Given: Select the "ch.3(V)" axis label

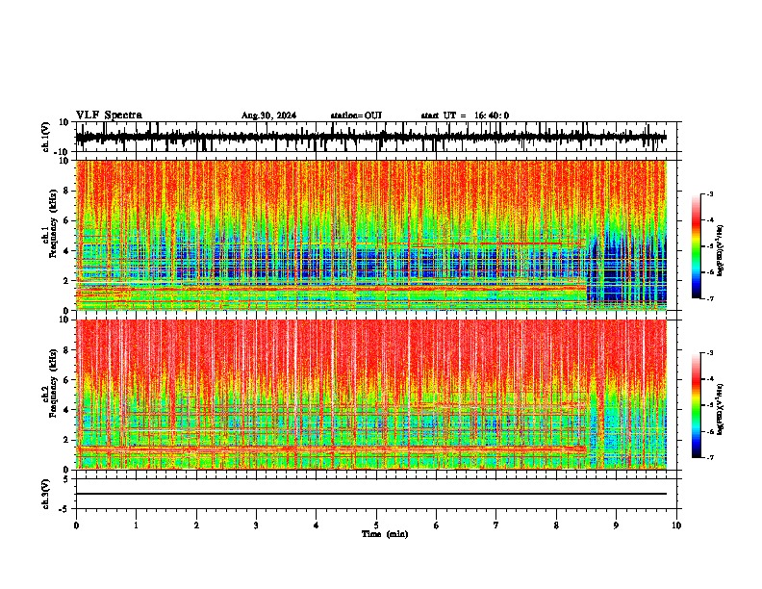Looking at the screenshot, I should [x=46, y=494].
